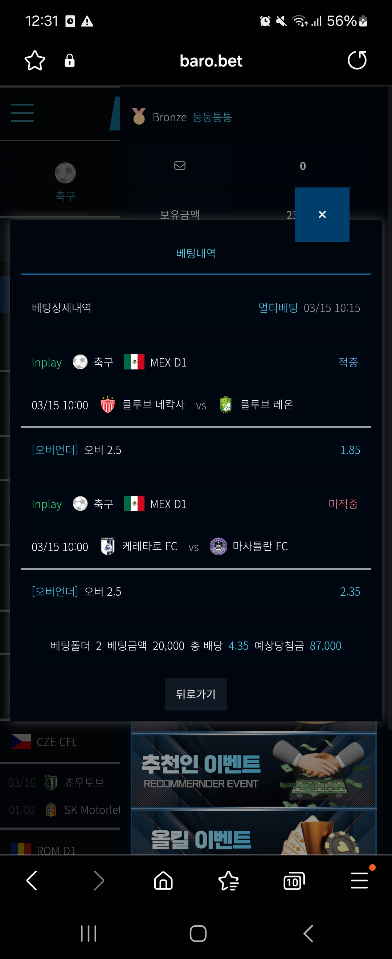Close the betting history popup with X
Viewport: 392px width, 959px height.
322,214
